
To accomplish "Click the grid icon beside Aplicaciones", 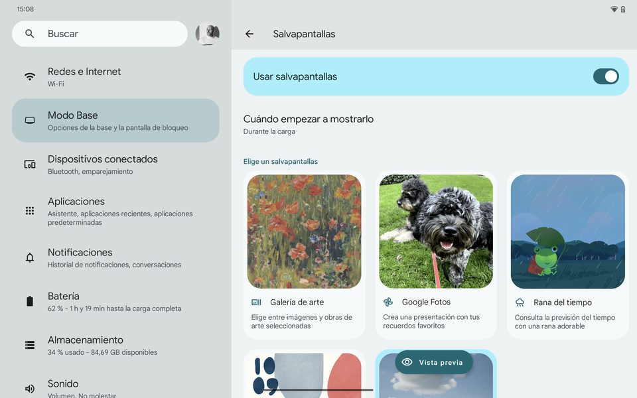I will tap(30, 210).
